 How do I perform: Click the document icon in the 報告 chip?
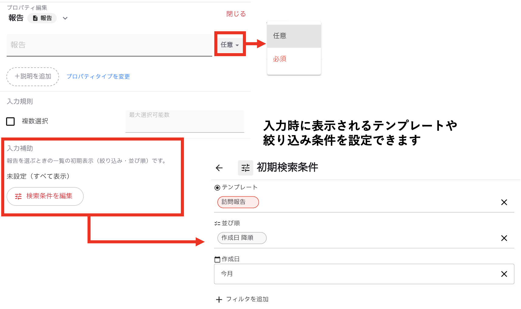tap(35, 18)
